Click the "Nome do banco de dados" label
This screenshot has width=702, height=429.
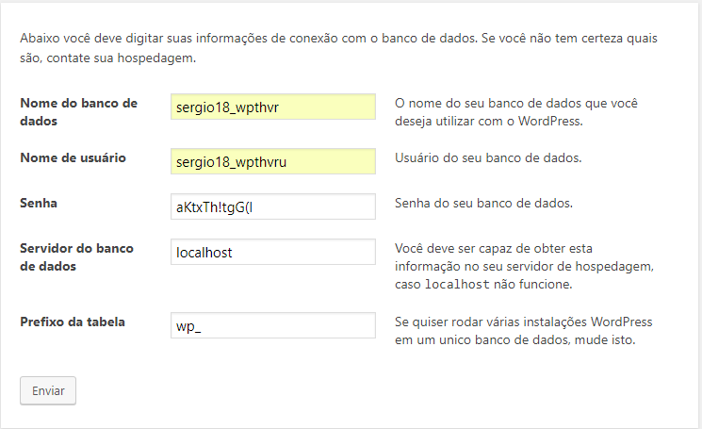pyautogui.click(x=78, y=111)
